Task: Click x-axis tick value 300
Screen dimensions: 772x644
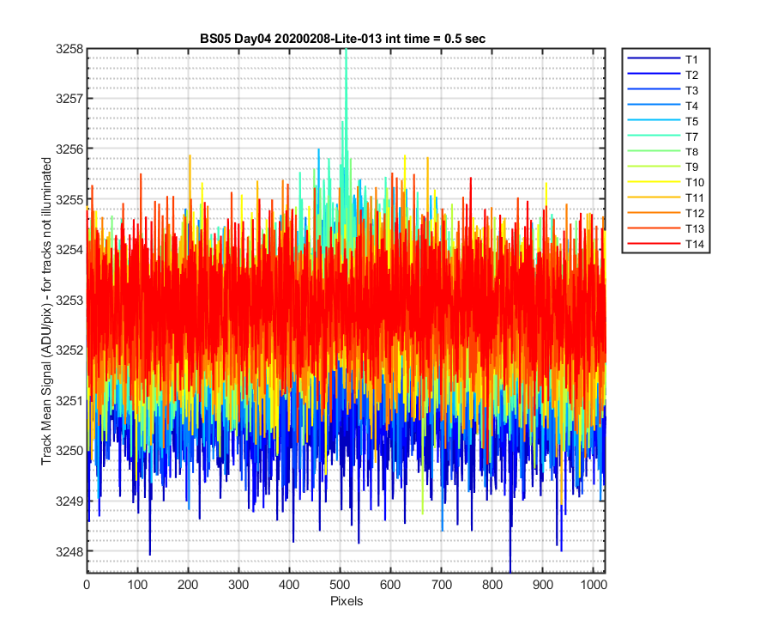Action: coord(238,585)
